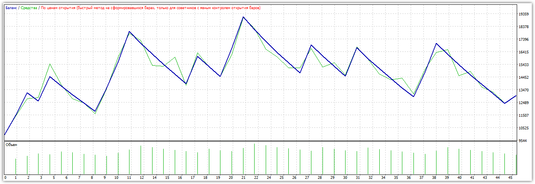Viewport: 535px width, 184px height.
Task: Click the balance line peak above trade 11
Action: pyautogui.click(x=129, y=32)
